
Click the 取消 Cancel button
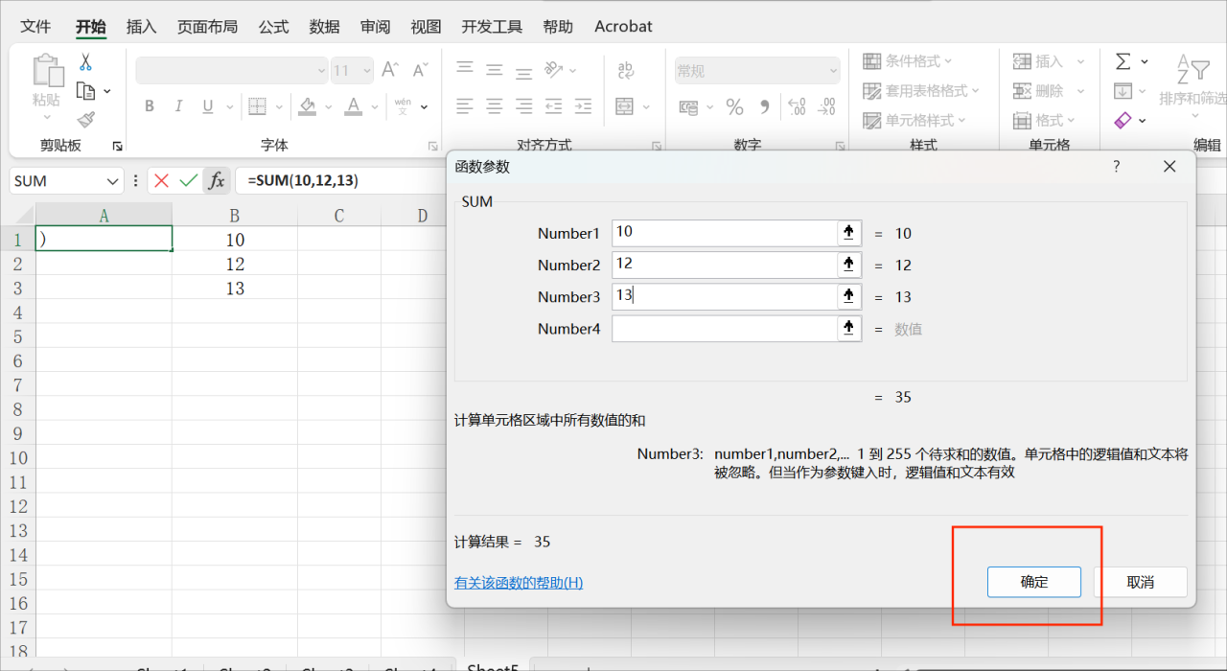pos(1141,582)
